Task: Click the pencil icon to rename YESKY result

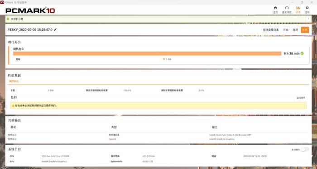Action: [x=55, y=30]
